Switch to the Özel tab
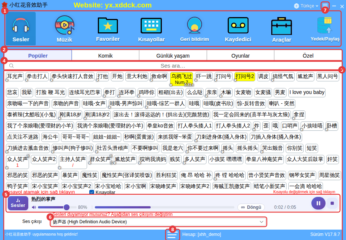Image resolution: width=346 pixels, height=240 pixels. (x=308, y=56)
